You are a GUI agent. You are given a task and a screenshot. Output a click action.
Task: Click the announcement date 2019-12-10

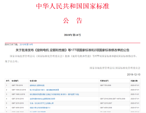click(134, 74)
